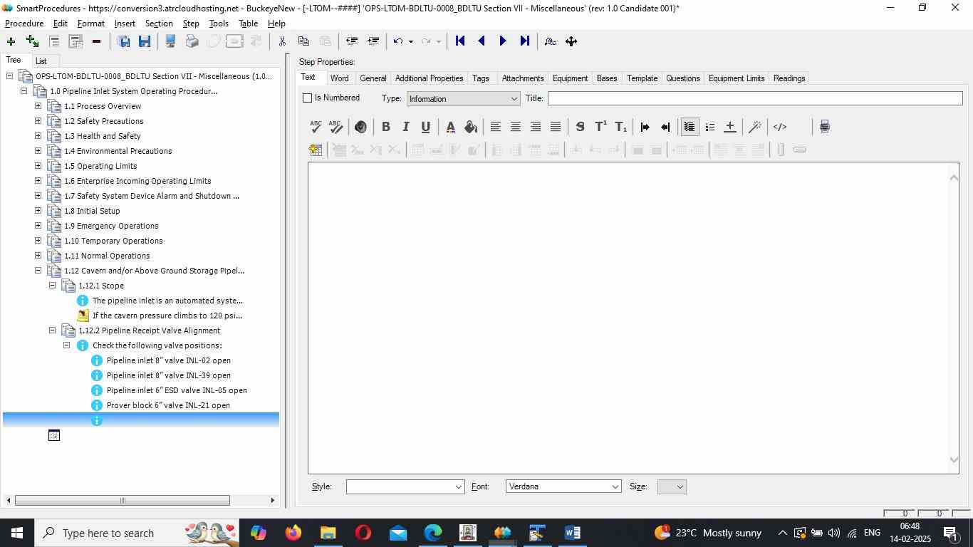This screenshot has height=547, width=973.
Task: Expand 1.1 Process Overview node
Action: [38, 106]
